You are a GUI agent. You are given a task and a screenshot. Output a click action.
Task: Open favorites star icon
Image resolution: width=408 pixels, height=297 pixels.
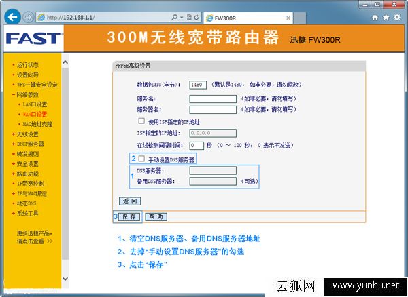386,18
